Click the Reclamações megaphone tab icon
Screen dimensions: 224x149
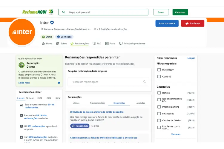click(x=72, y=44)
